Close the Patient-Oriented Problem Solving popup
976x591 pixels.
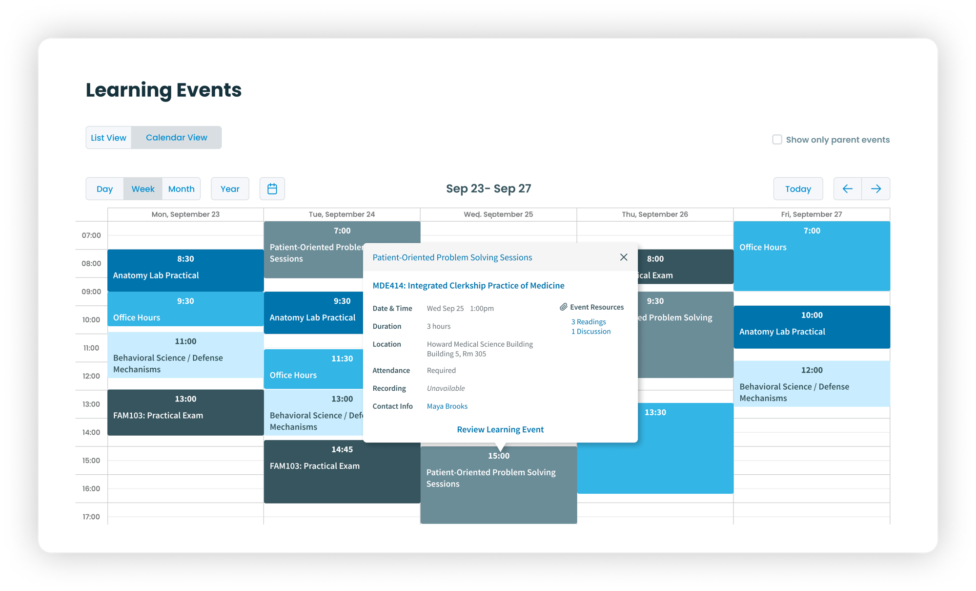tap(623, 257)
